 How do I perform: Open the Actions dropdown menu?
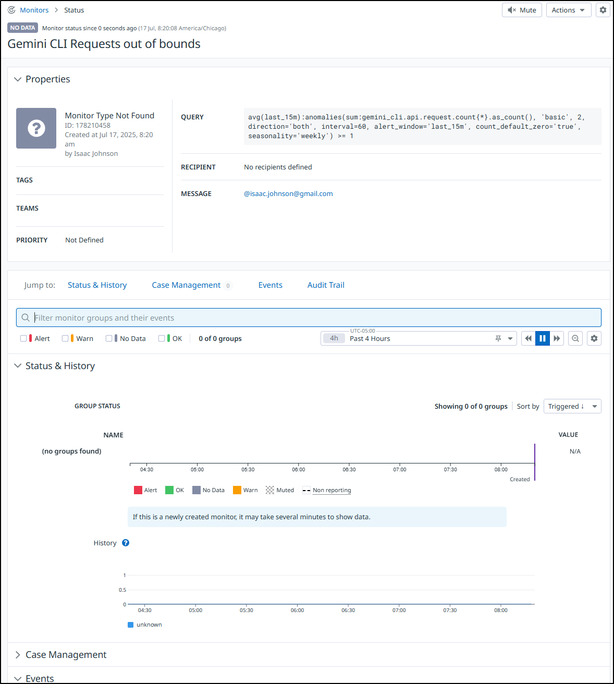pos(569,10)
